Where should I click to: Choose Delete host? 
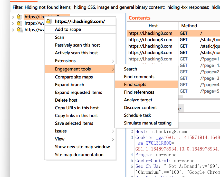coord(80,100)
